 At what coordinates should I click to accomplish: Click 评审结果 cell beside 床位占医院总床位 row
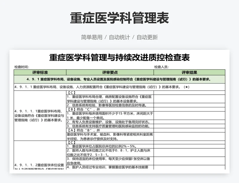click(189, 146)
